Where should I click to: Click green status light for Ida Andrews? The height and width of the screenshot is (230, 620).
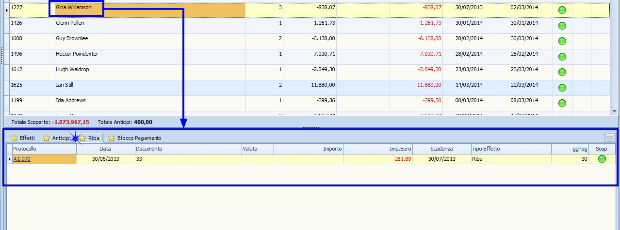(562, 103)
